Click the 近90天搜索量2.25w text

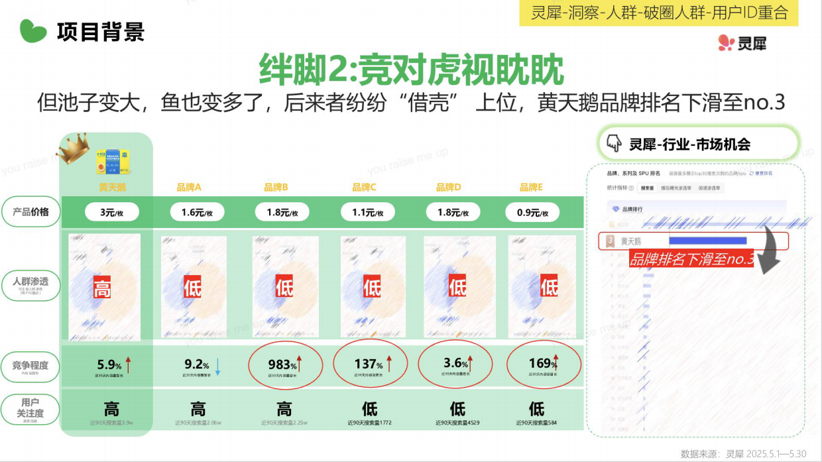click(284, 422)
